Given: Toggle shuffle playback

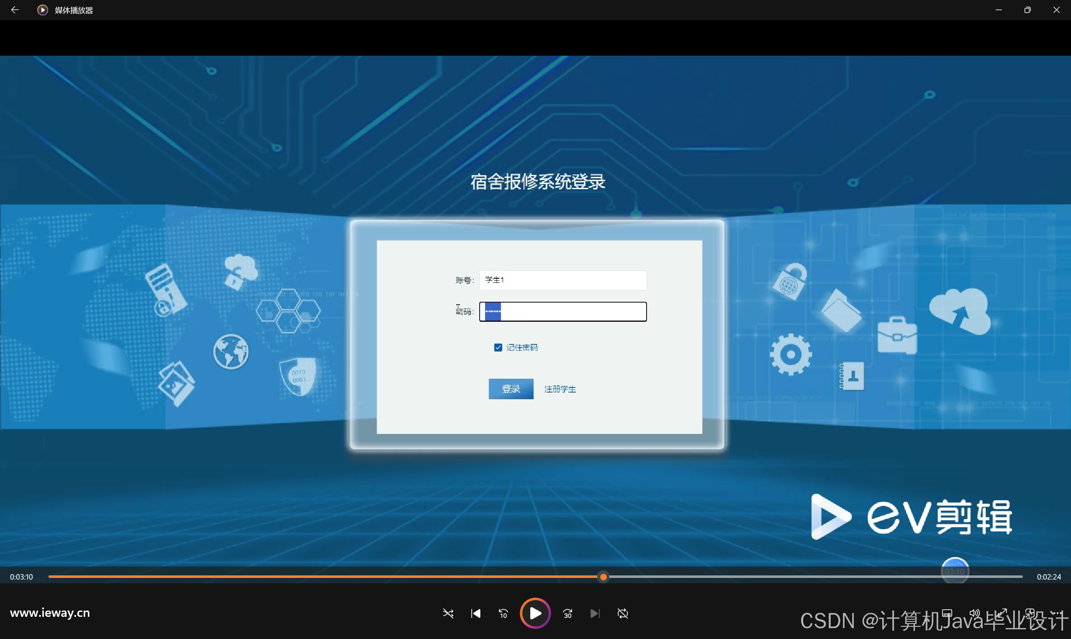Looking at the screenshot, I should [448, 613].
